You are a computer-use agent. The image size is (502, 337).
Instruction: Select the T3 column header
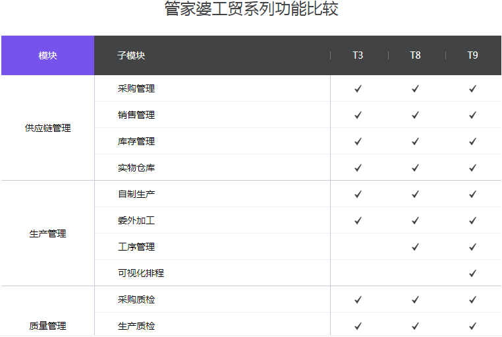358,55
